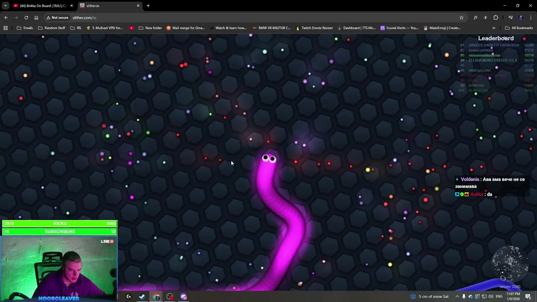Click the 4u6ka chat message 'da'

[474, 195]
